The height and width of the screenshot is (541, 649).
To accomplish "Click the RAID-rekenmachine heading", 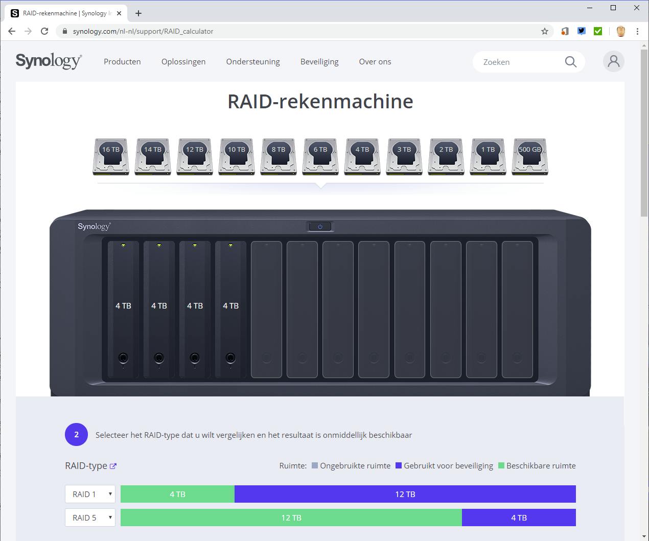I will 320,101.
